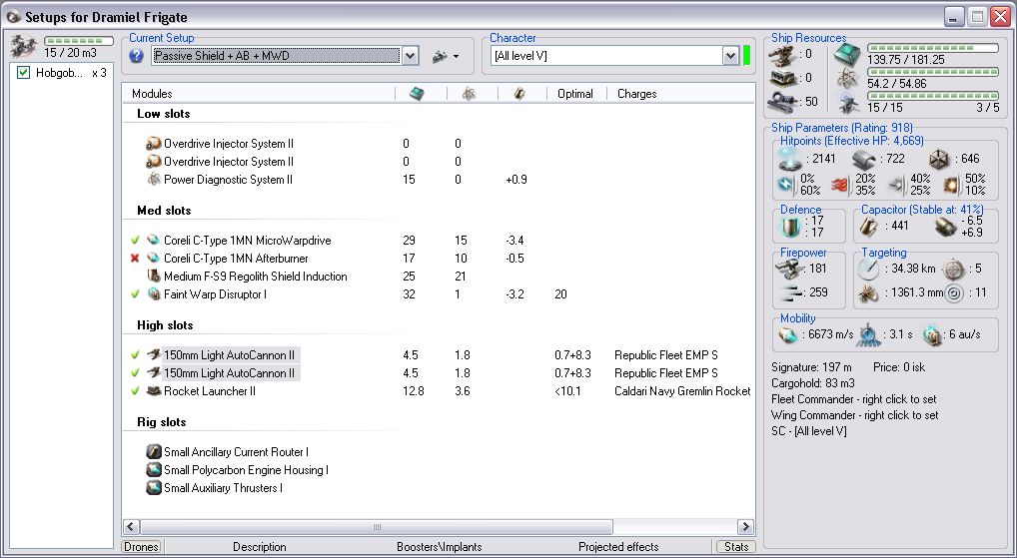Click the calibration icon showing 50

coord(781,102)
